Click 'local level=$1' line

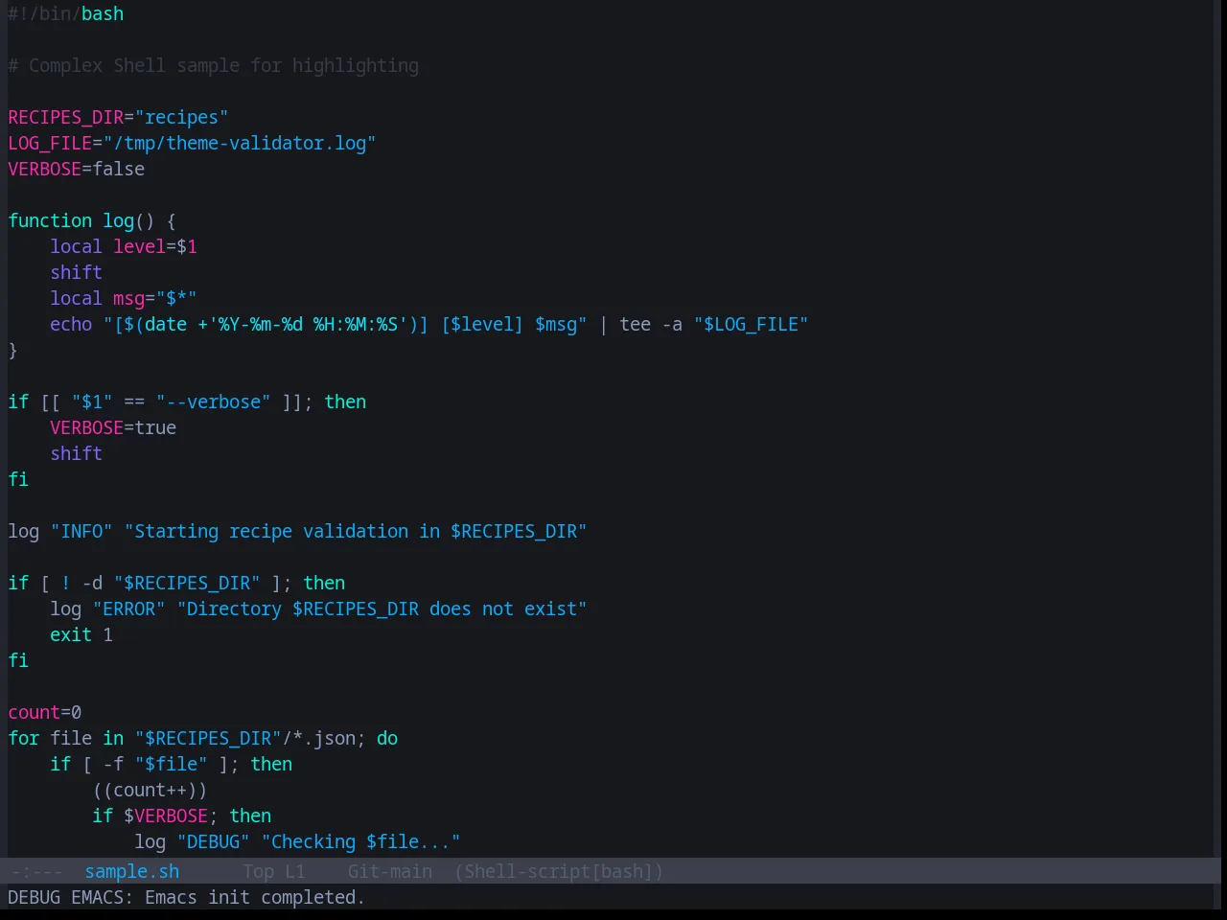coord(124,246)
